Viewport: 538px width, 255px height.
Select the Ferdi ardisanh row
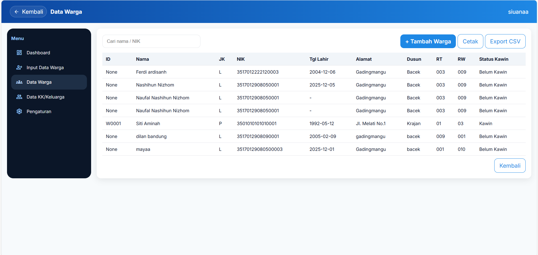click(x=151, y=72)
